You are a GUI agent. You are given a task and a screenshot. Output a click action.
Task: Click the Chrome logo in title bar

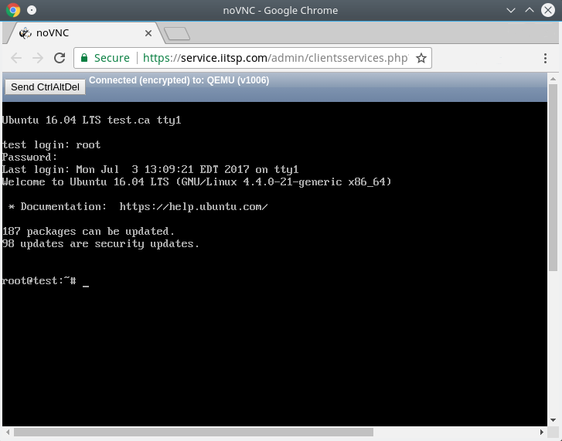tap(13, 10)
